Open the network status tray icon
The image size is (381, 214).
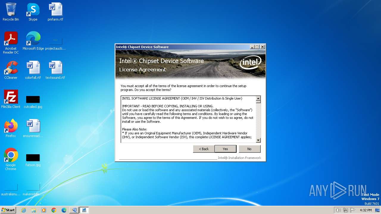(346, 210)
